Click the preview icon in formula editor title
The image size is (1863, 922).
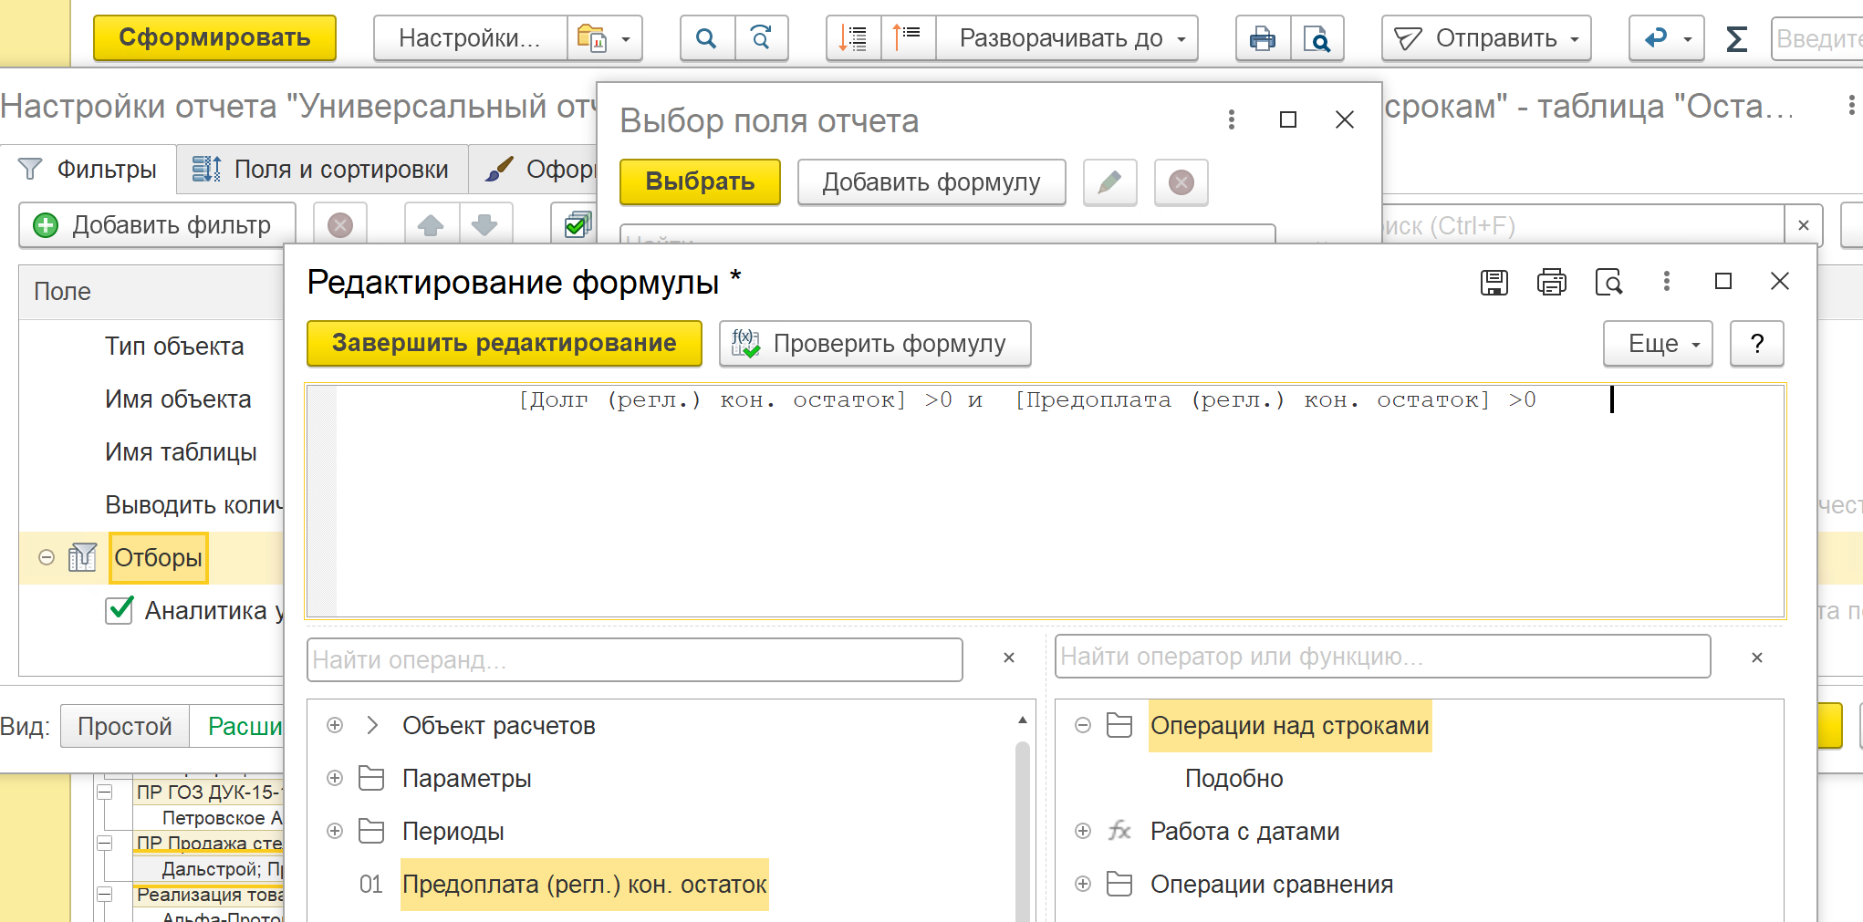[x=1608, y=282]
